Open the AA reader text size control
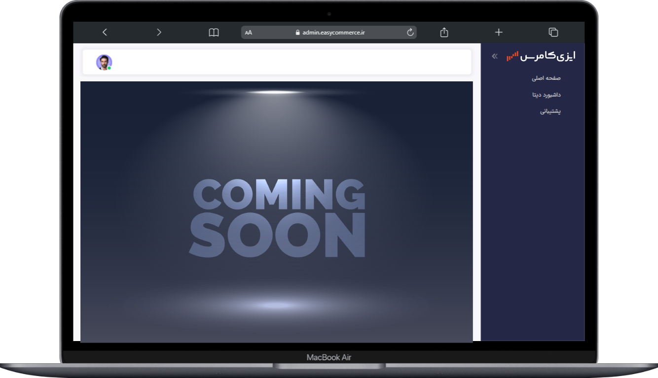 coord(249,33)
